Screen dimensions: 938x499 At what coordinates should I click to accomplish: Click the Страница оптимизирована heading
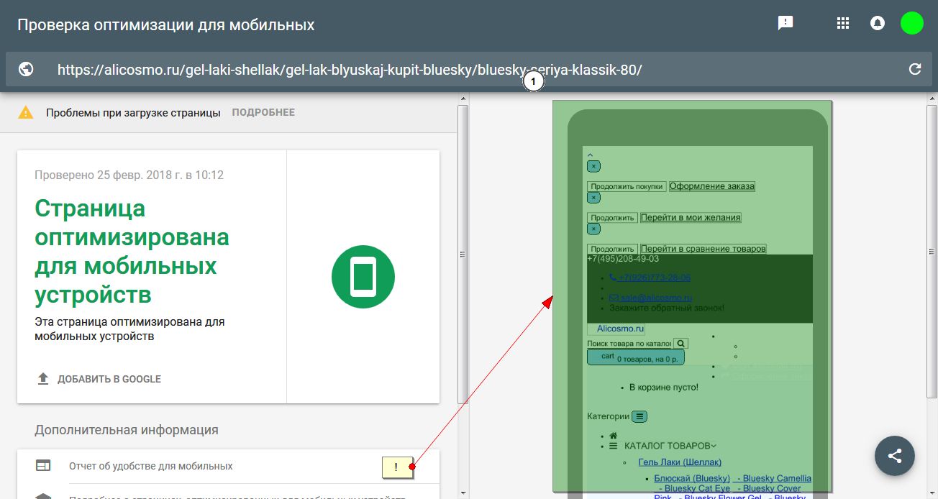132,252
